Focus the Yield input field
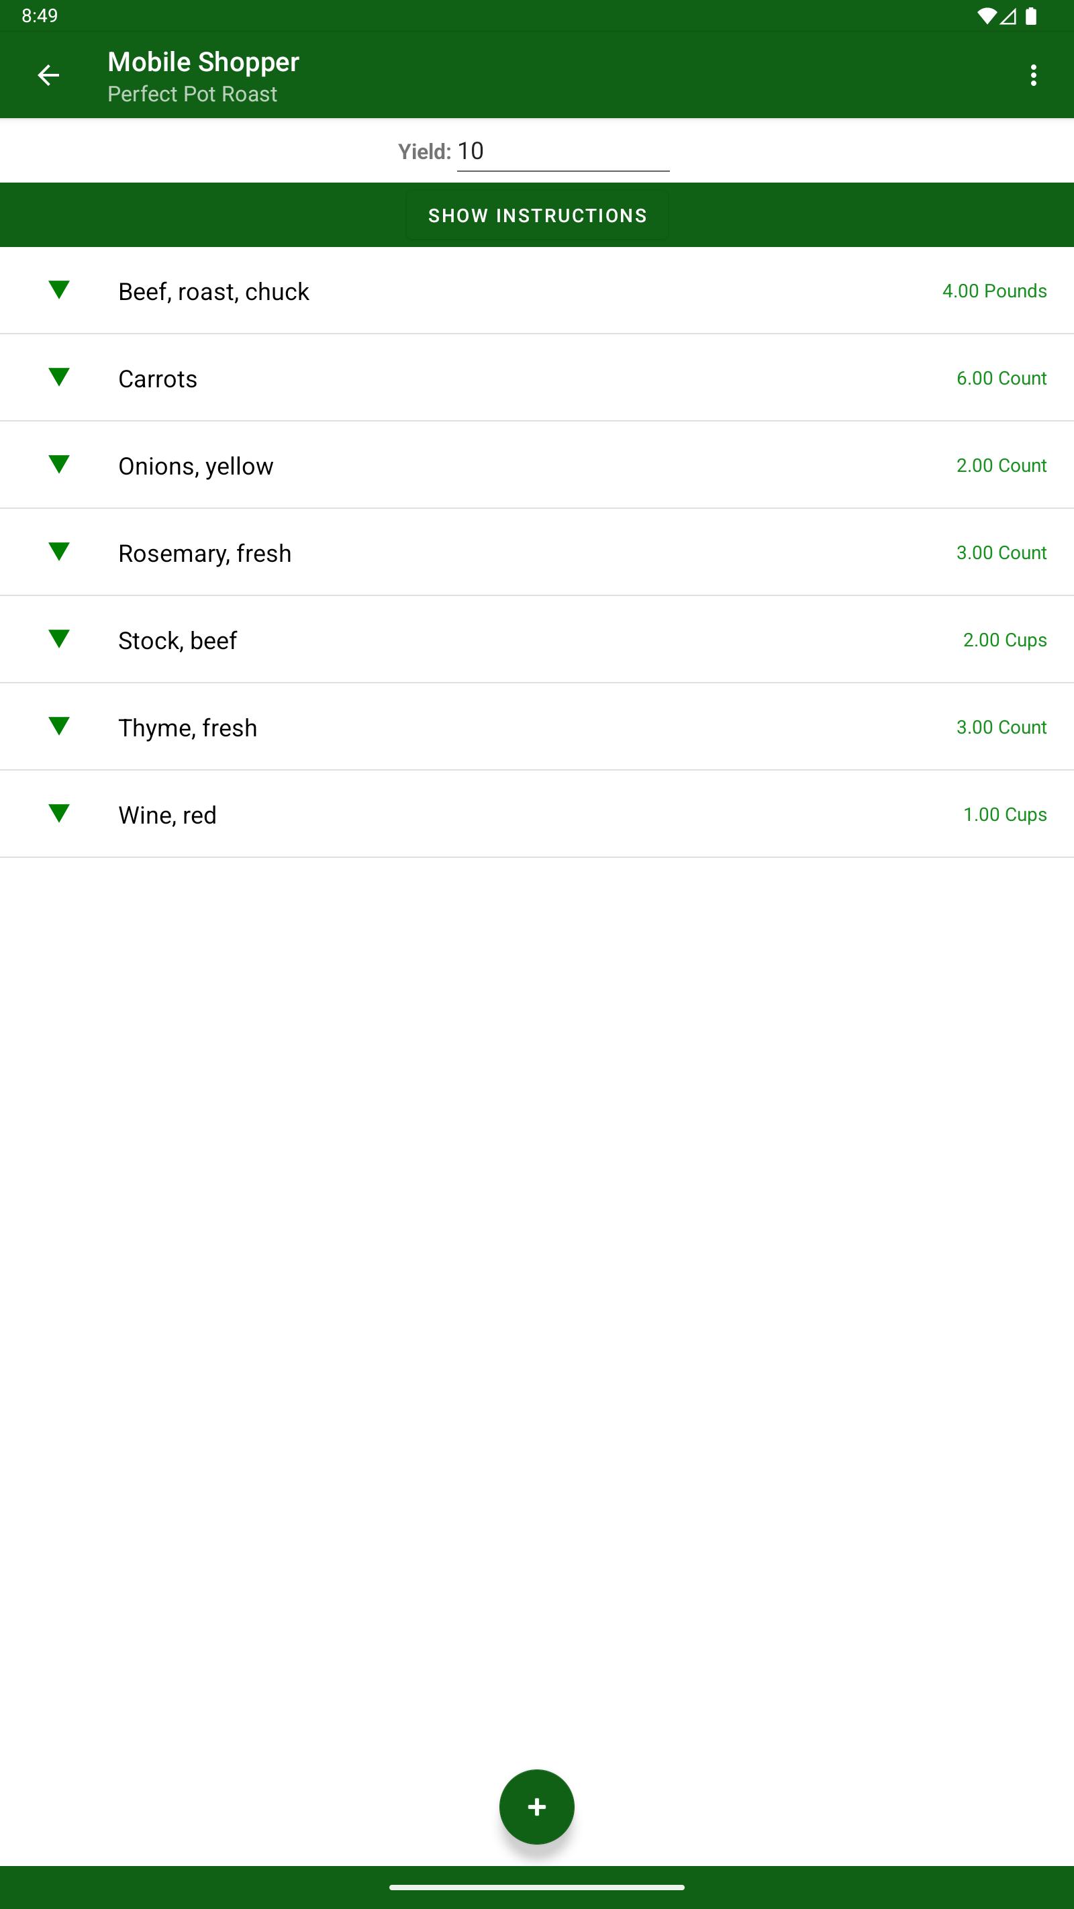Screen dimensions: 1074x1909 coord(563,151)
